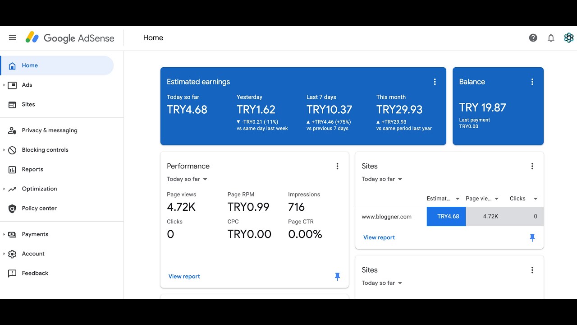The width and height of the screenshot is (577, 325).
Task: Open the Help question mark icon
Action: point(533,38)
